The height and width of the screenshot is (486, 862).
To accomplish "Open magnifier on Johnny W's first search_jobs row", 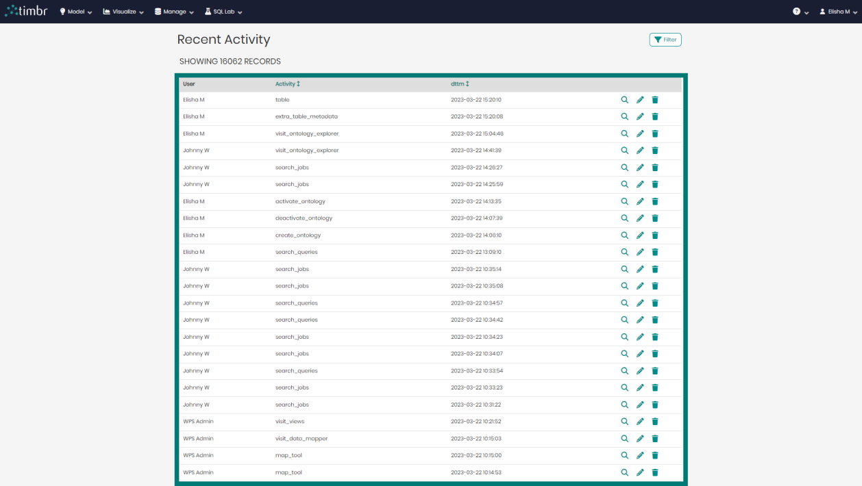I will point(624,167).
